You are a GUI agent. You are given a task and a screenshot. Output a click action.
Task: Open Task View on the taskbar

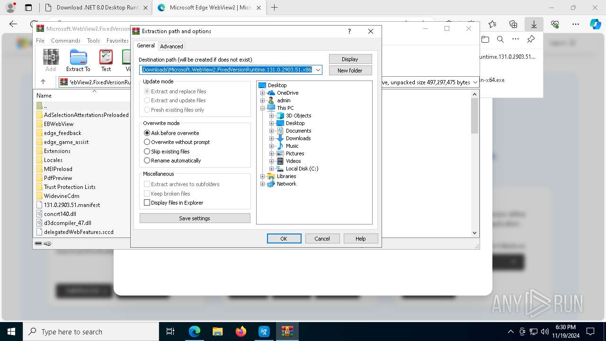point(170,332)
